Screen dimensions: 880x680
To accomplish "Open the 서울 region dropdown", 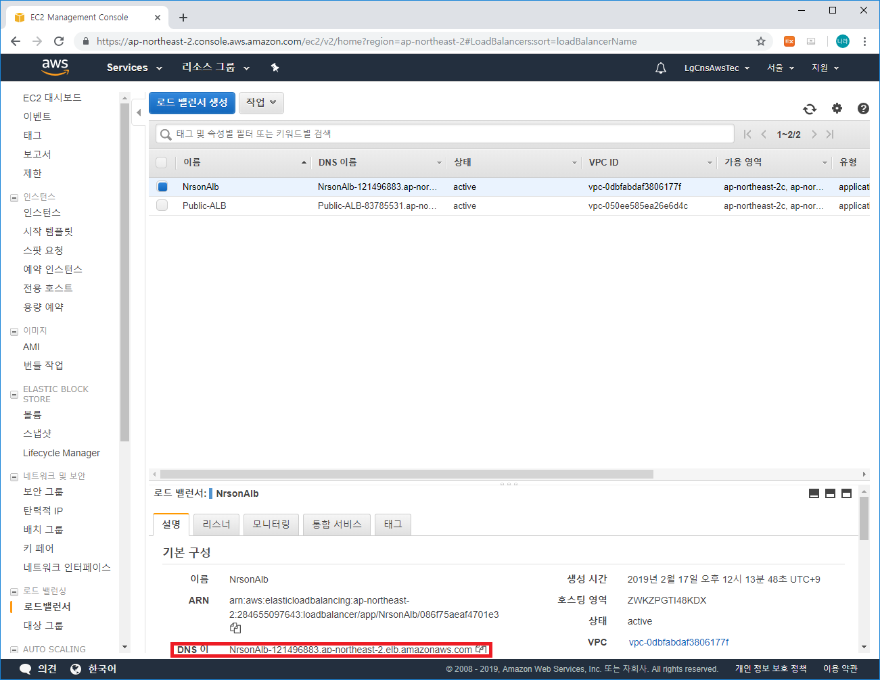I will 781,68.
